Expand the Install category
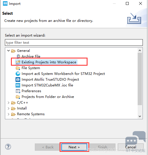 [9, 108]
